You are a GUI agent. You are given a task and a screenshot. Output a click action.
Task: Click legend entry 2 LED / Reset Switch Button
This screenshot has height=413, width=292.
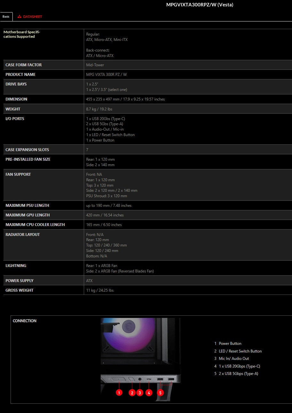(238, 351)
